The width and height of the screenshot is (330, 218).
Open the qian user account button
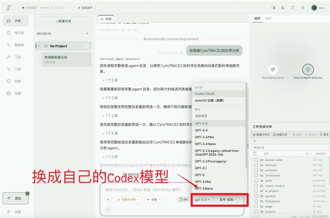(319, 8)
